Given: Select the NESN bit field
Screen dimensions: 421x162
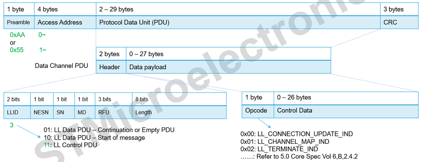Looking at the screenshot, I should point(42,112).
